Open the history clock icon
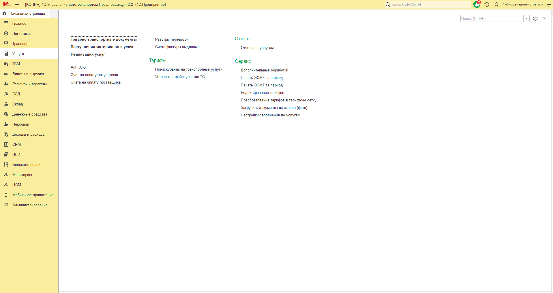 point(487,4)
